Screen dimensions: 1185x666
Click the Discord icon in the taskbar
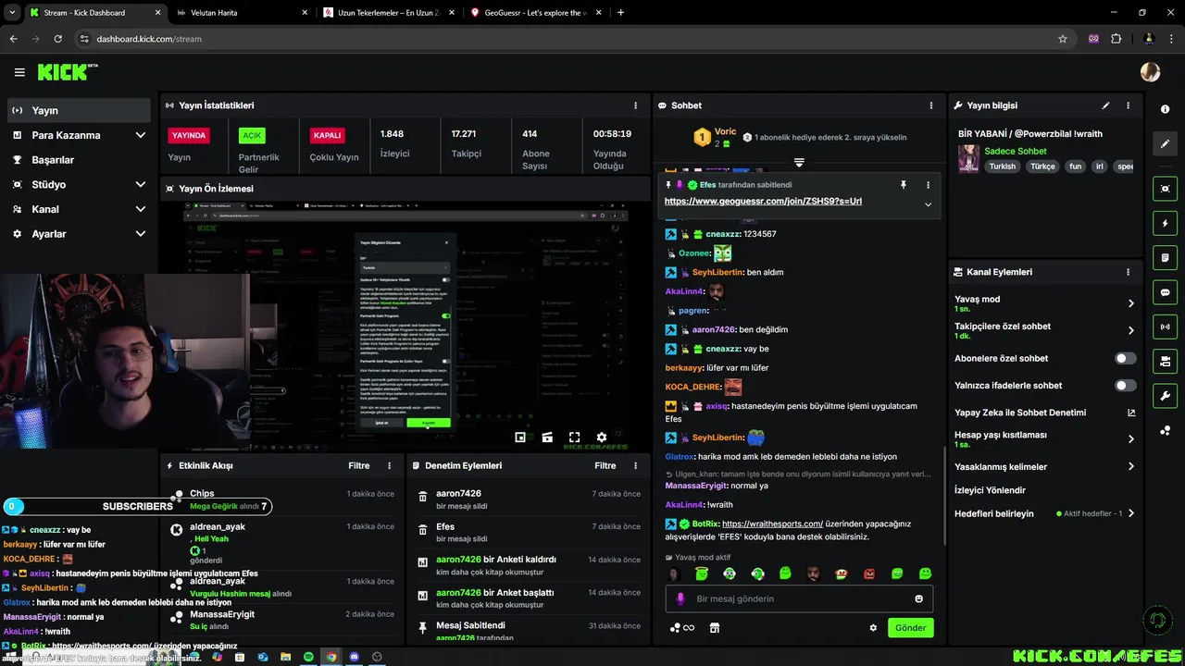pos(354,657)
